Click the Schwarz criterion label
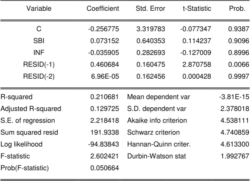 pyautogui.click(x=153, y=133)
